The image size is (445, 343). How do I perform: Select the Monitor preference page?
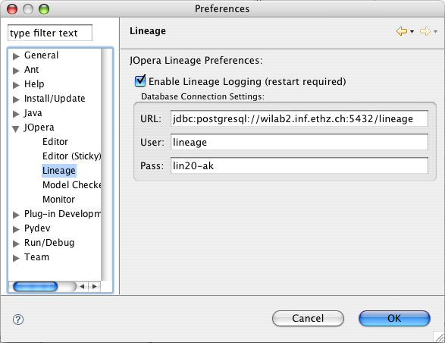[x=58, y=200]
